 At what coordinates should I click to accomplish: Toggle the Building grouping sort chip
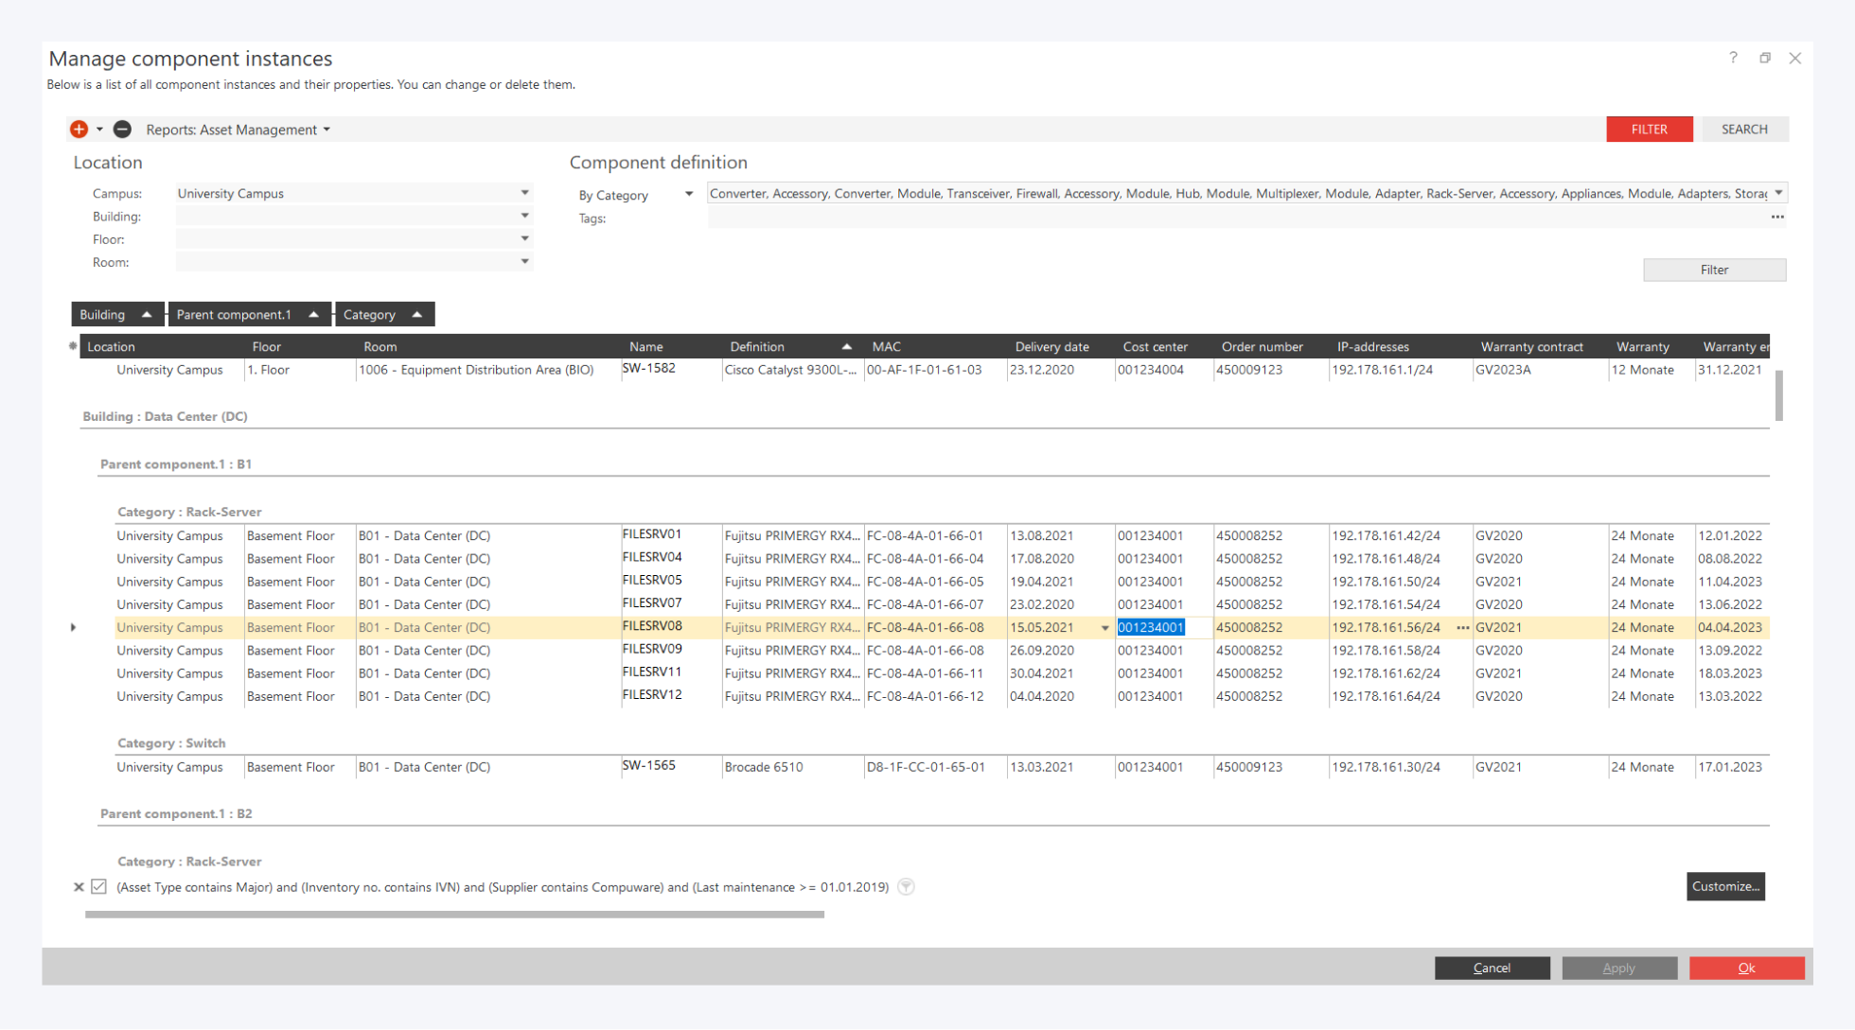pyautogui.click(x=116, y=315)
